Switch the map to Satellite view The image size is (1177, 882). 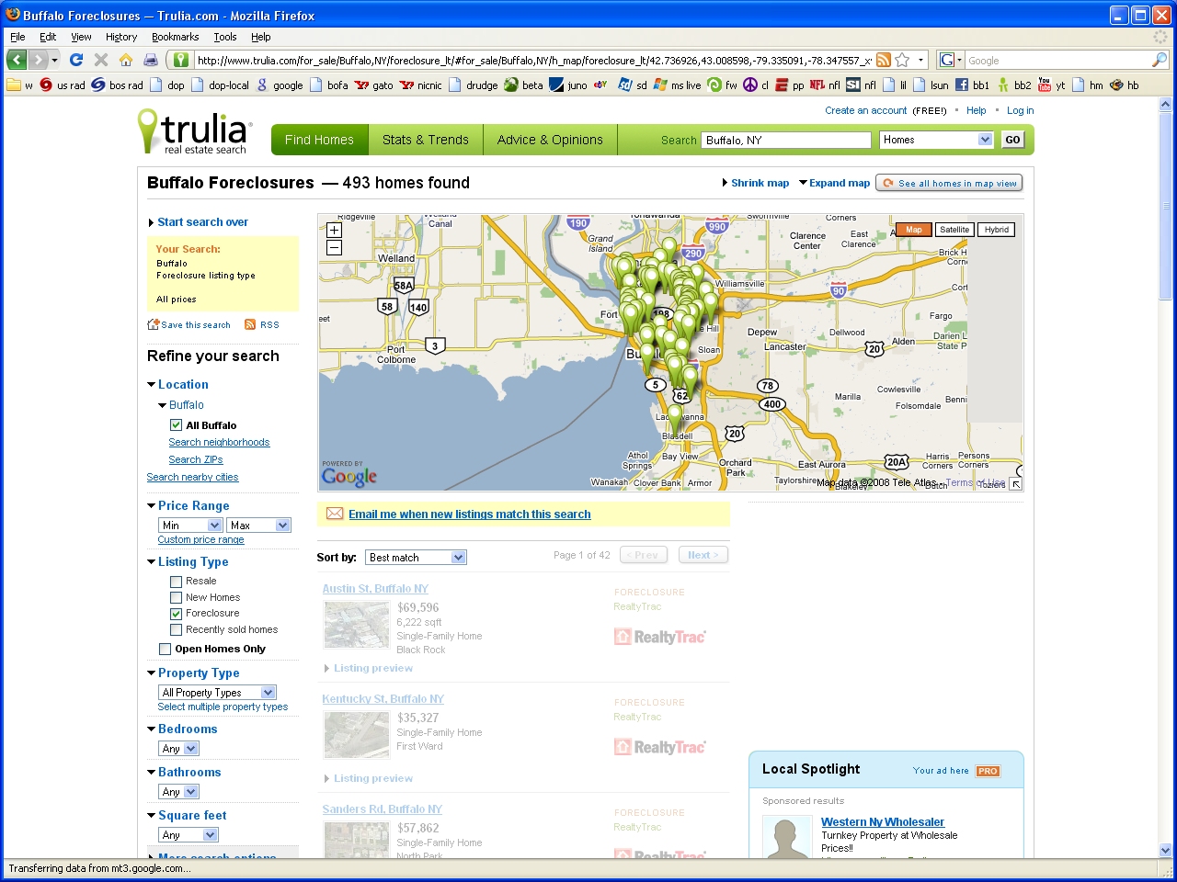tap(954, 230)
